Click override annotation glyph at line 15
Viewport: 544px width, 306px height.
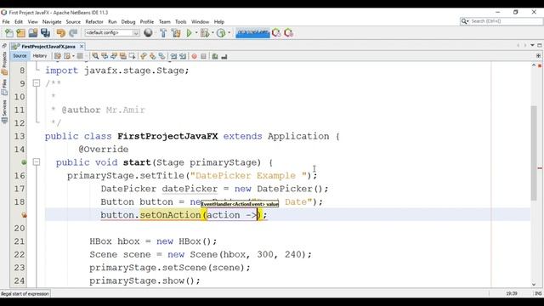tap(24, 162)
